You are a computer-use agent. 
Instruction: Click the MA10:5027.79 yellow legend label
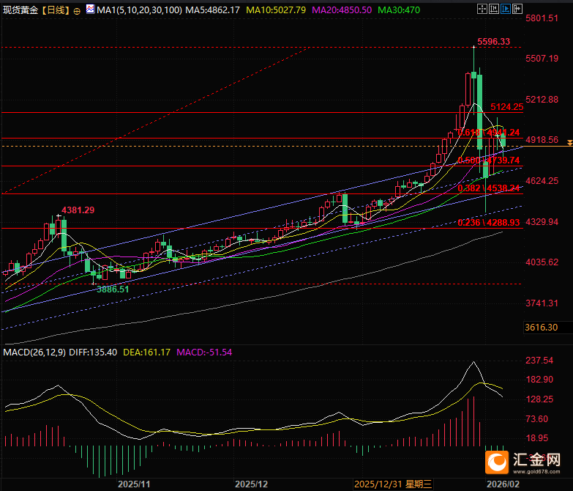coord(276,10)
